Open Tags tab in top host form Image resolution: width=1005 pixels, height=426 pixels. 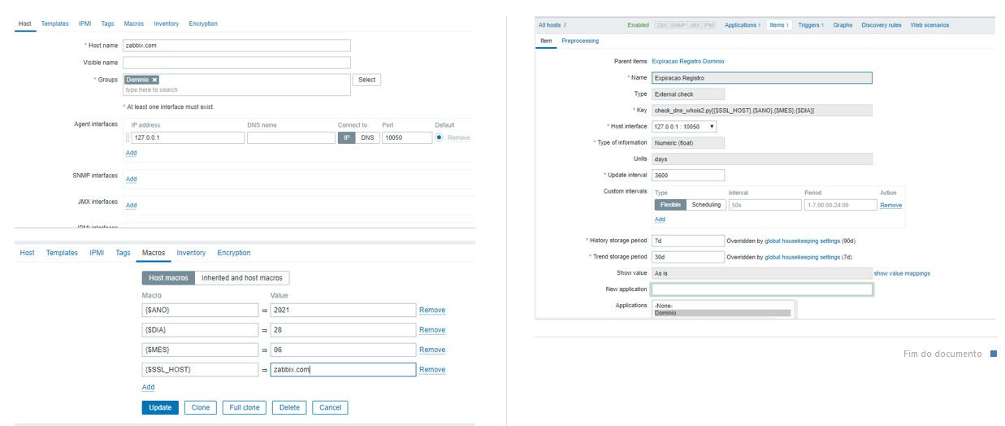click(x=107, y=24)
